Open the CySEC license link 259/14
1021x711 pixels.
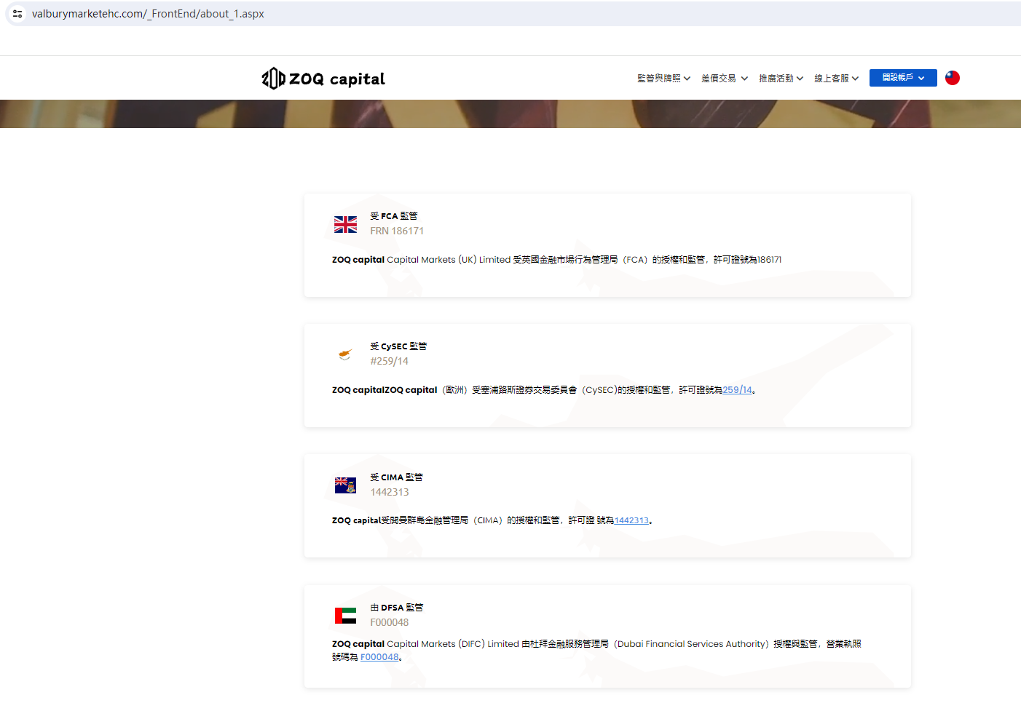coord(737,390)
